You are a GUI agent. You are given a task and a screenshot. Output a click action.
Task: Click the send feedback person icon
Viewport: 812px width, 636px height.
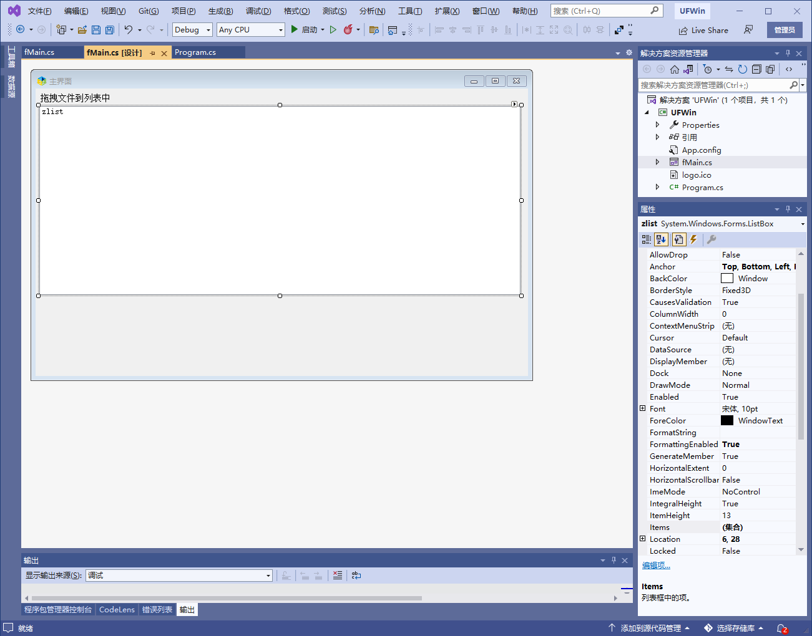tap(748, 29)
